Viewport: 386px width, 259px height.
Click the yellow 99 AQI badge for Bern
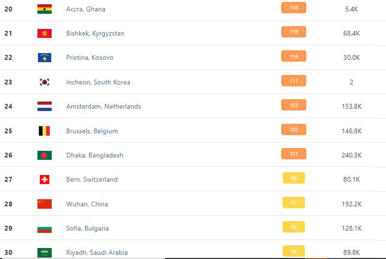point(294,178)
